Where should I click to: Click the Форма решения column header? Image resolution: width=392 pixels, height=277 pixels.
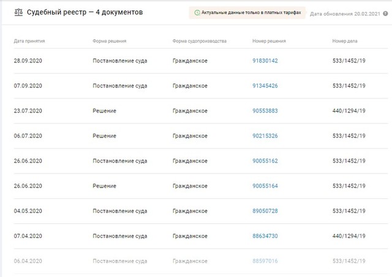[x=110, y=41]
